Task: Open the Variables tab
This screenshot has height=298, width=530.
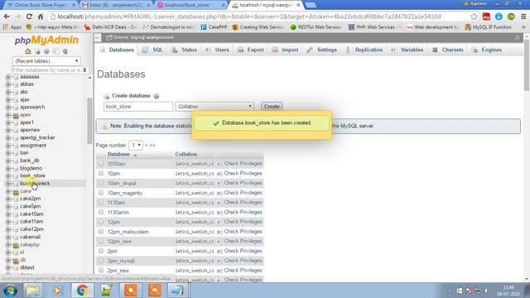Action: 407,50
